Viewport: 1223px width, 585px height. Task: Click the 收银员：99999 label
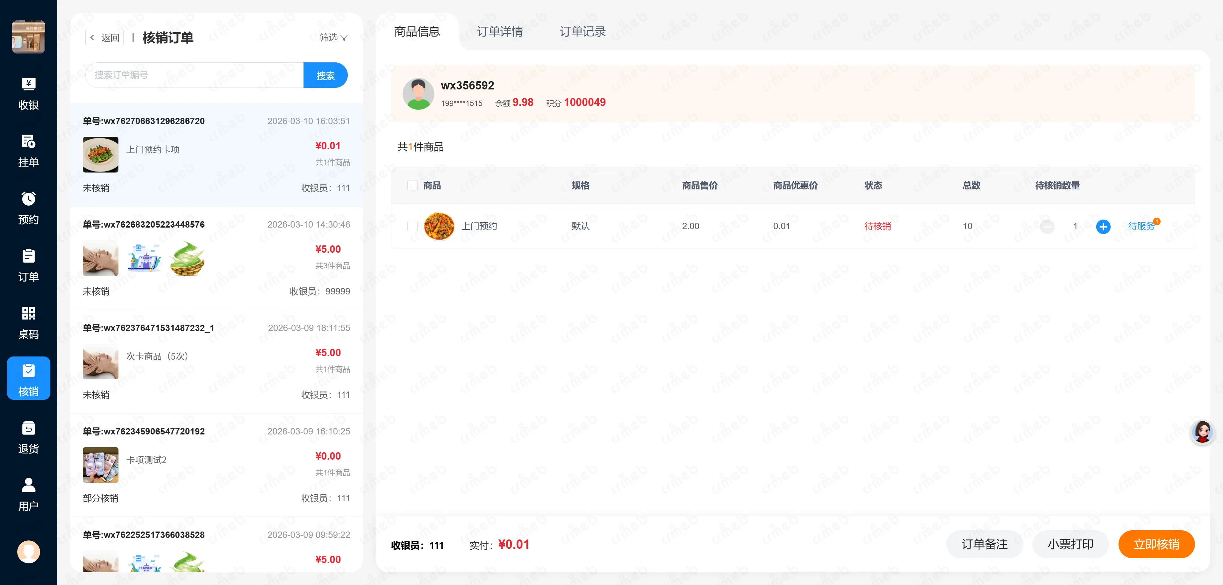click(319, 291)
